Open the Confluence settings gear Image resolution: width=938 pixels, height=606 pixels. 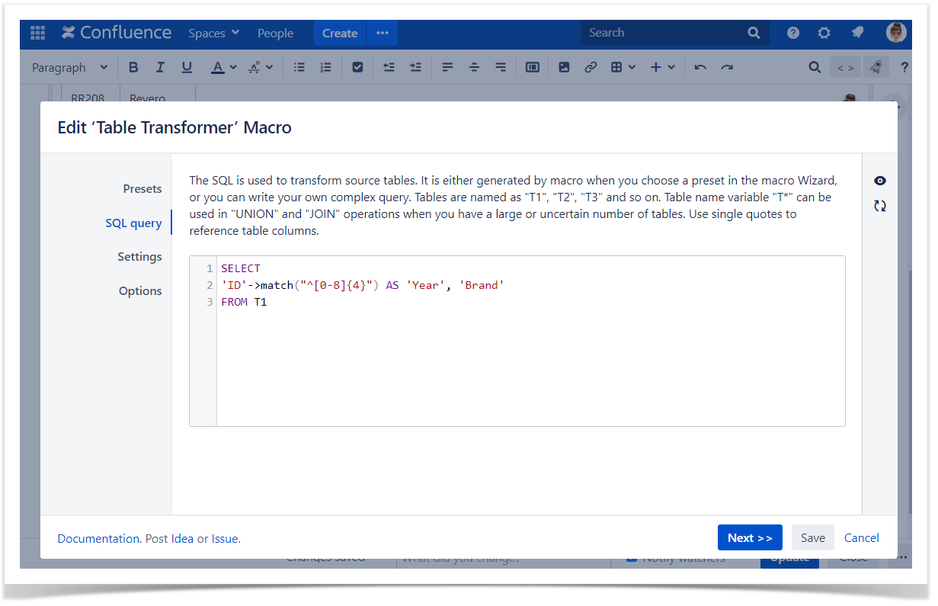824,33
